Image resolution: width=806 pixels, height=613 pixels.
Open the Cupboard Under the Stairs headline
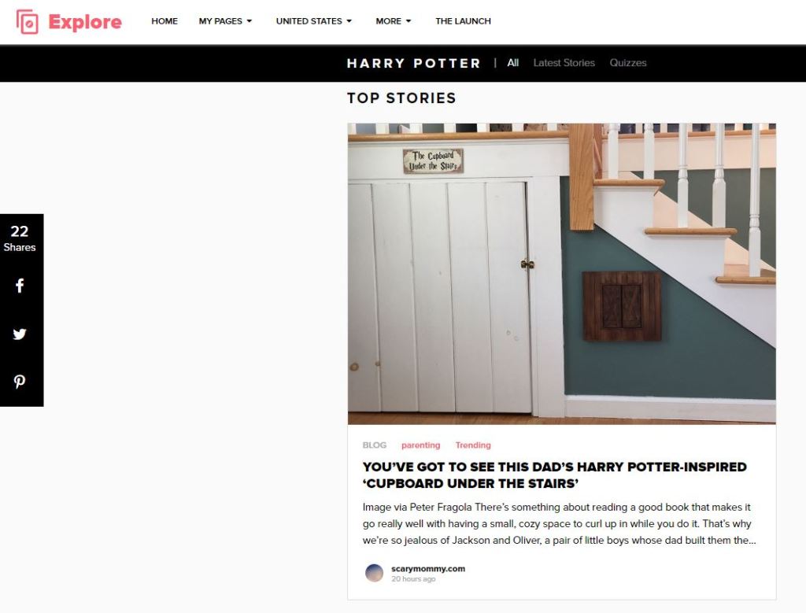(554, 475)
